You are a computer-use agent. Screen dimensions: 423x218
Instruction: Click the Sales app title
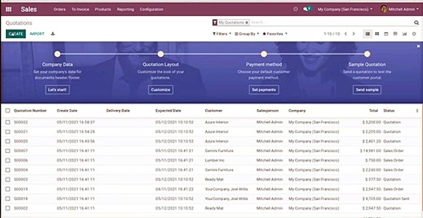[x=29, y=9]
